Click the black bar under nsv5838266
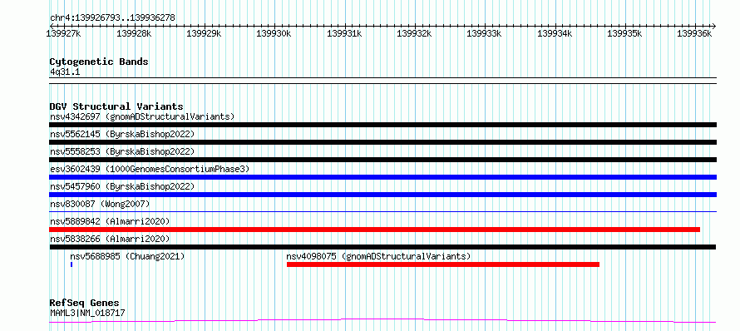 point(382,247)
